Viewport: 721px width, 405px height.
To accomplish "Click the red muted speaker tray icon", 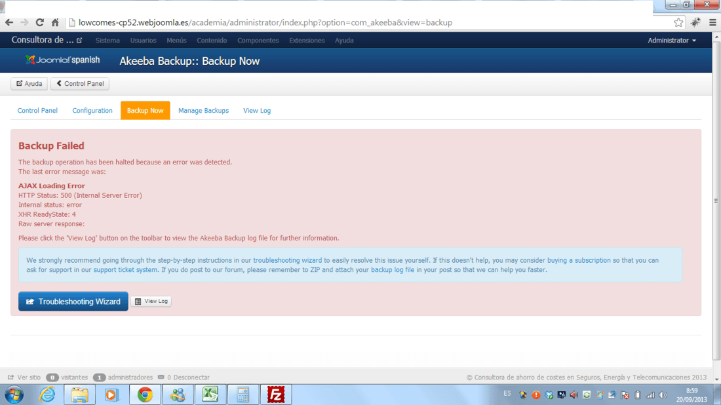I will [574, 395].
